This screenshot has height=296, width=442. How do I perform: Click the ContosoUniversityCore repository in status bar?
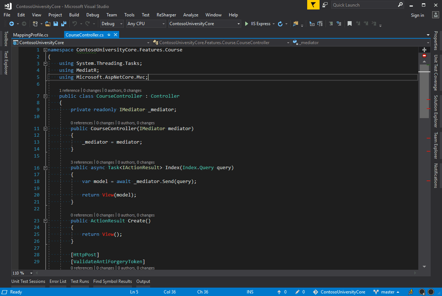click(340, 292)
